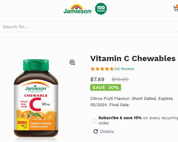
Task: Open the shopping cart icon
Action: 176,8
